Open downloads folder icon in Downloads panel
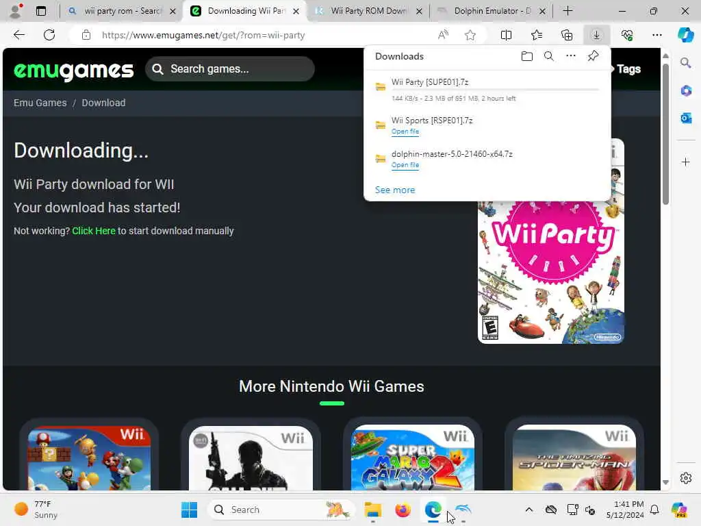The height and width of the screenshot is (526, 701). coord(527,56)
